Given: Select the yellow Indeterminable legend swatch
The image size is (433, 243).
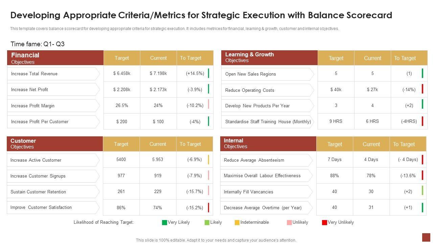Looking at the screenshot, I should point(237,222).
